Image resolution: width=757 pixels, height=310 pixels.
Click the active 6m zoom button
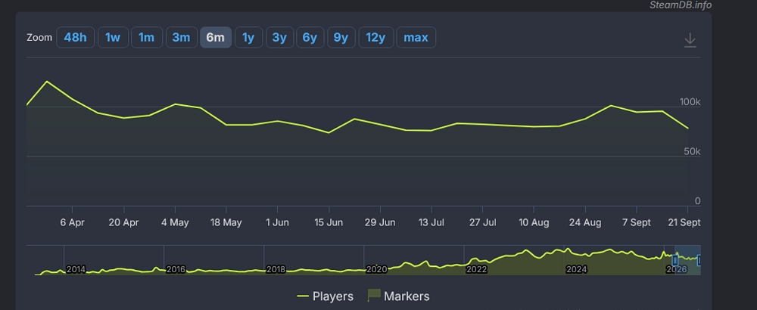pos(215,38)
